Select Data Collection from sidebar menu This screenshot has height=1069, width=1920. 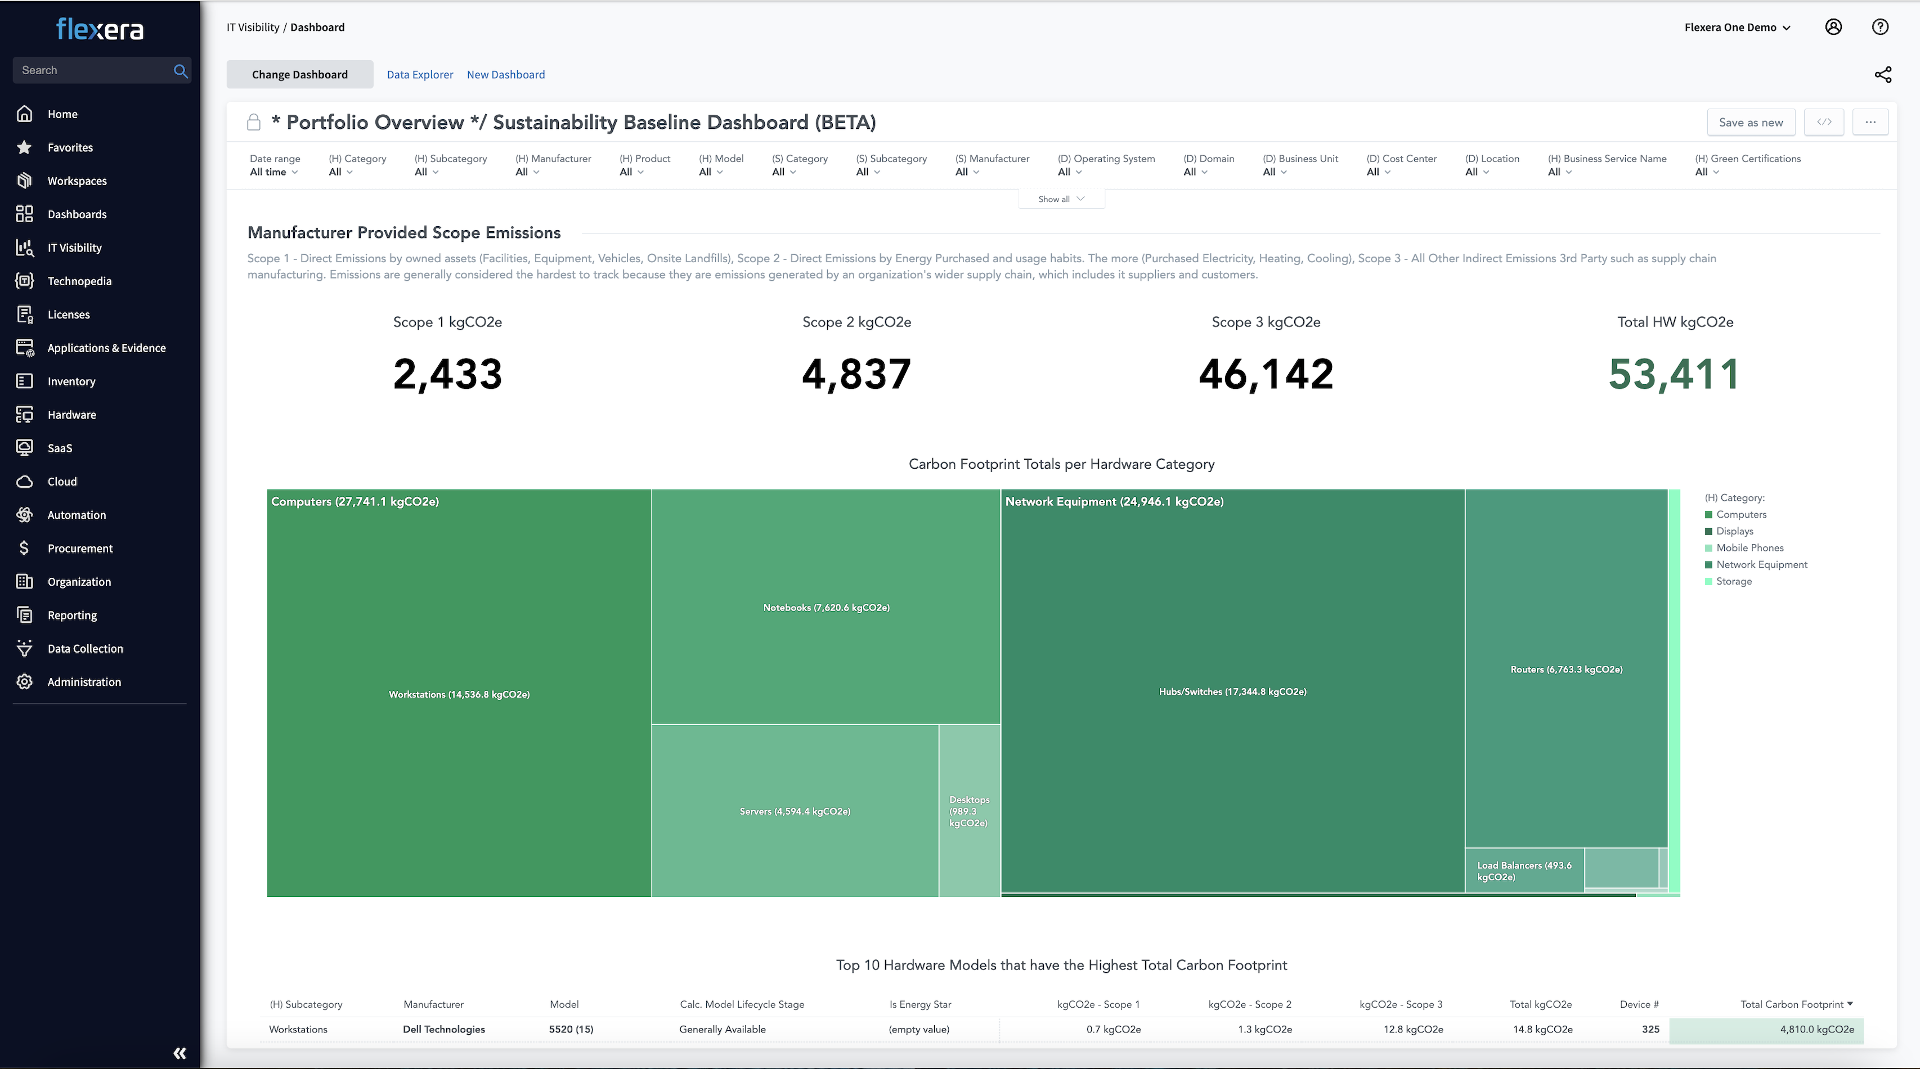pos(85,649)
